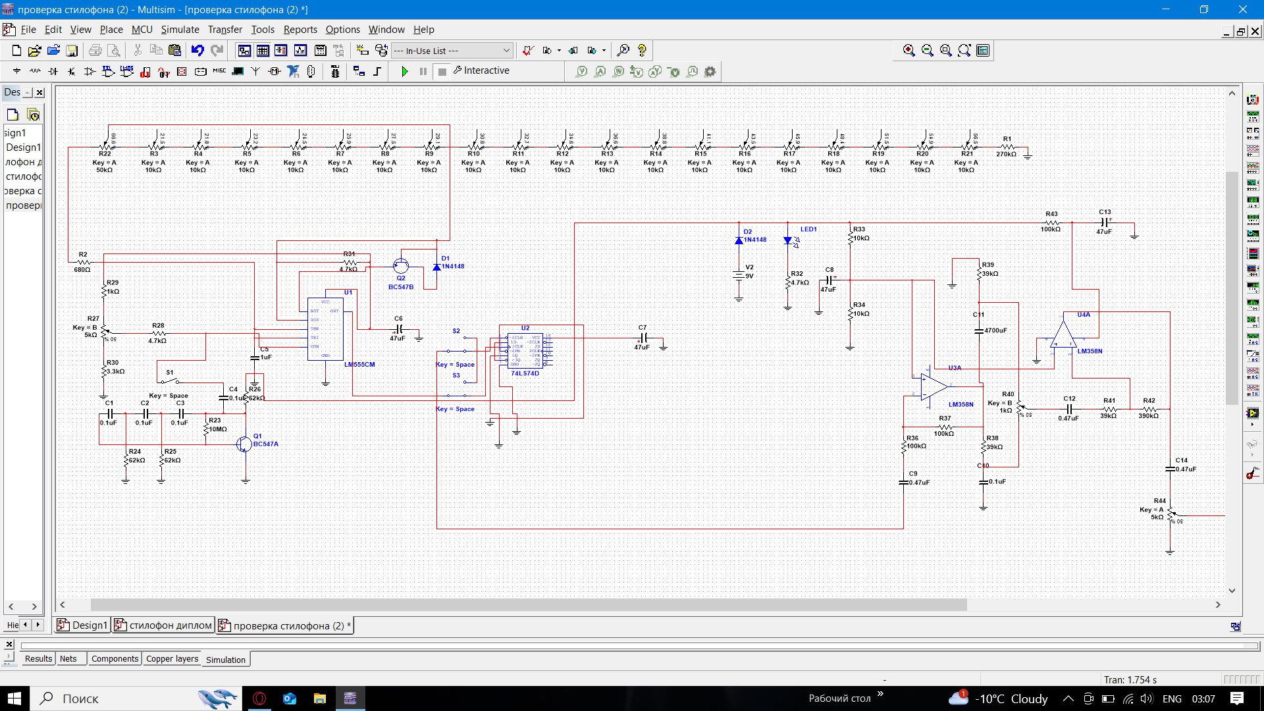Run the simulation with green play

(x=405, y=71)
